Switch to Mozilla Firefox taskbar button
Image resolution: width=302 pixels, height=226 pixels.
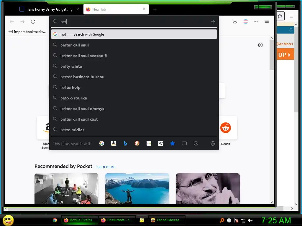click(80, 220)
